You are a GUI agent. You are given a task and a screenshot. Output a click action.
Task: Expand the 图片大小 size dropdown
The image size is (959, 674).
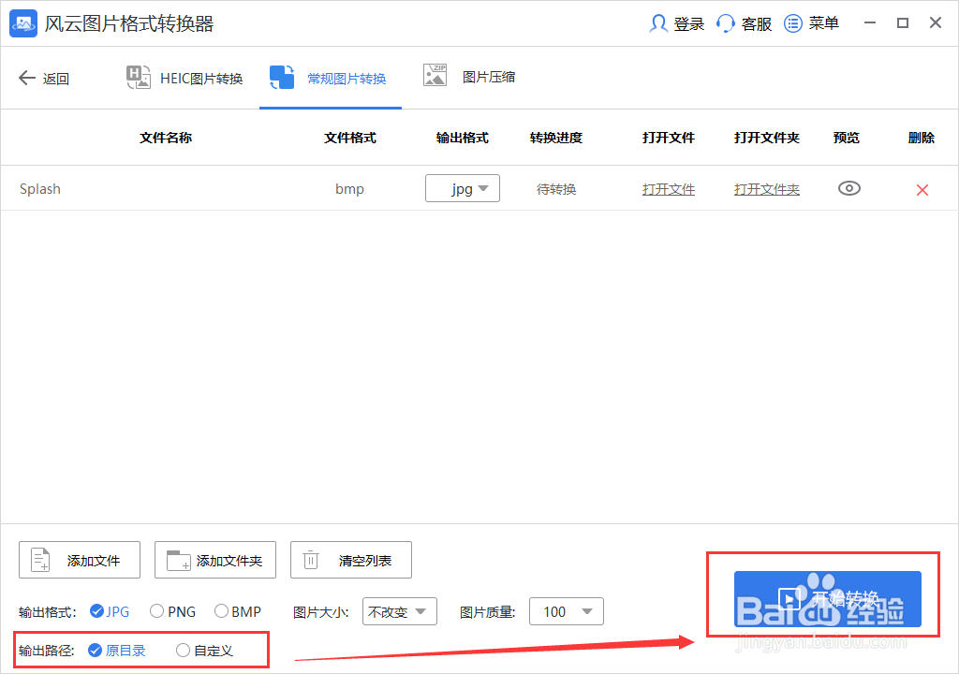(x=400, y=611)
